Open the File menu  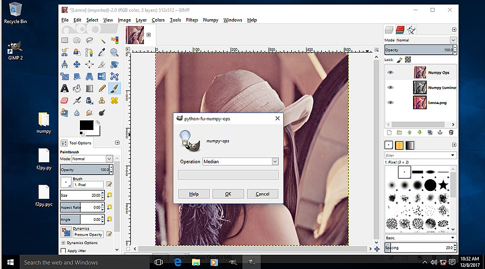(65, 20)
